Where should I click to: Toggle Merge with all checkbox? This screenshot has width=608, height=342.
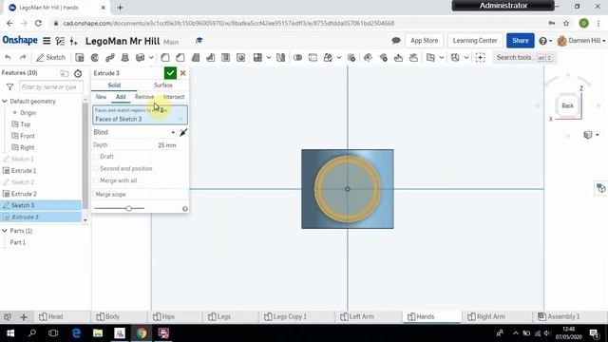96,180
